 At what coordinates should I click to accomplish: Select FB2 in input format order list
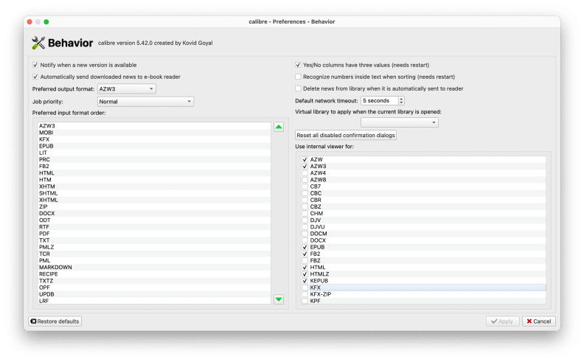click(x=154, y=166)
